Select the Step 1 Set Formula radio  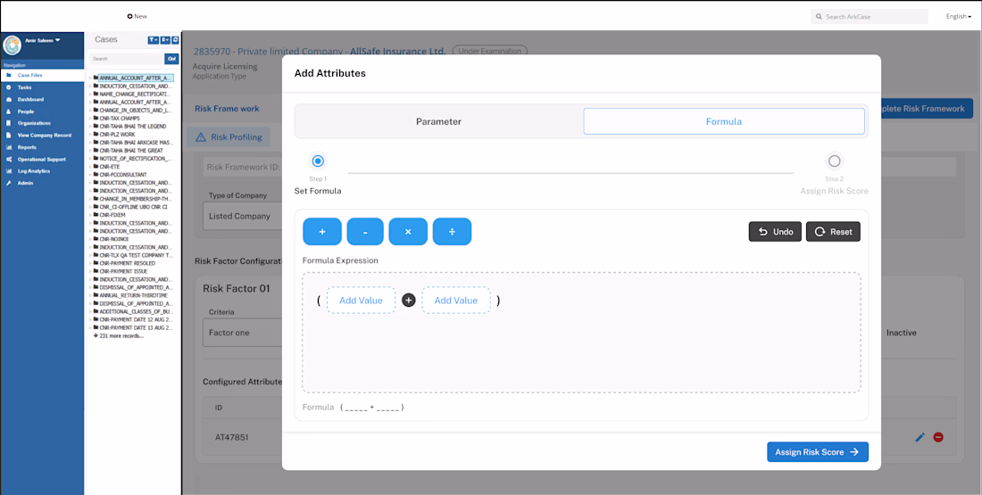318,161
